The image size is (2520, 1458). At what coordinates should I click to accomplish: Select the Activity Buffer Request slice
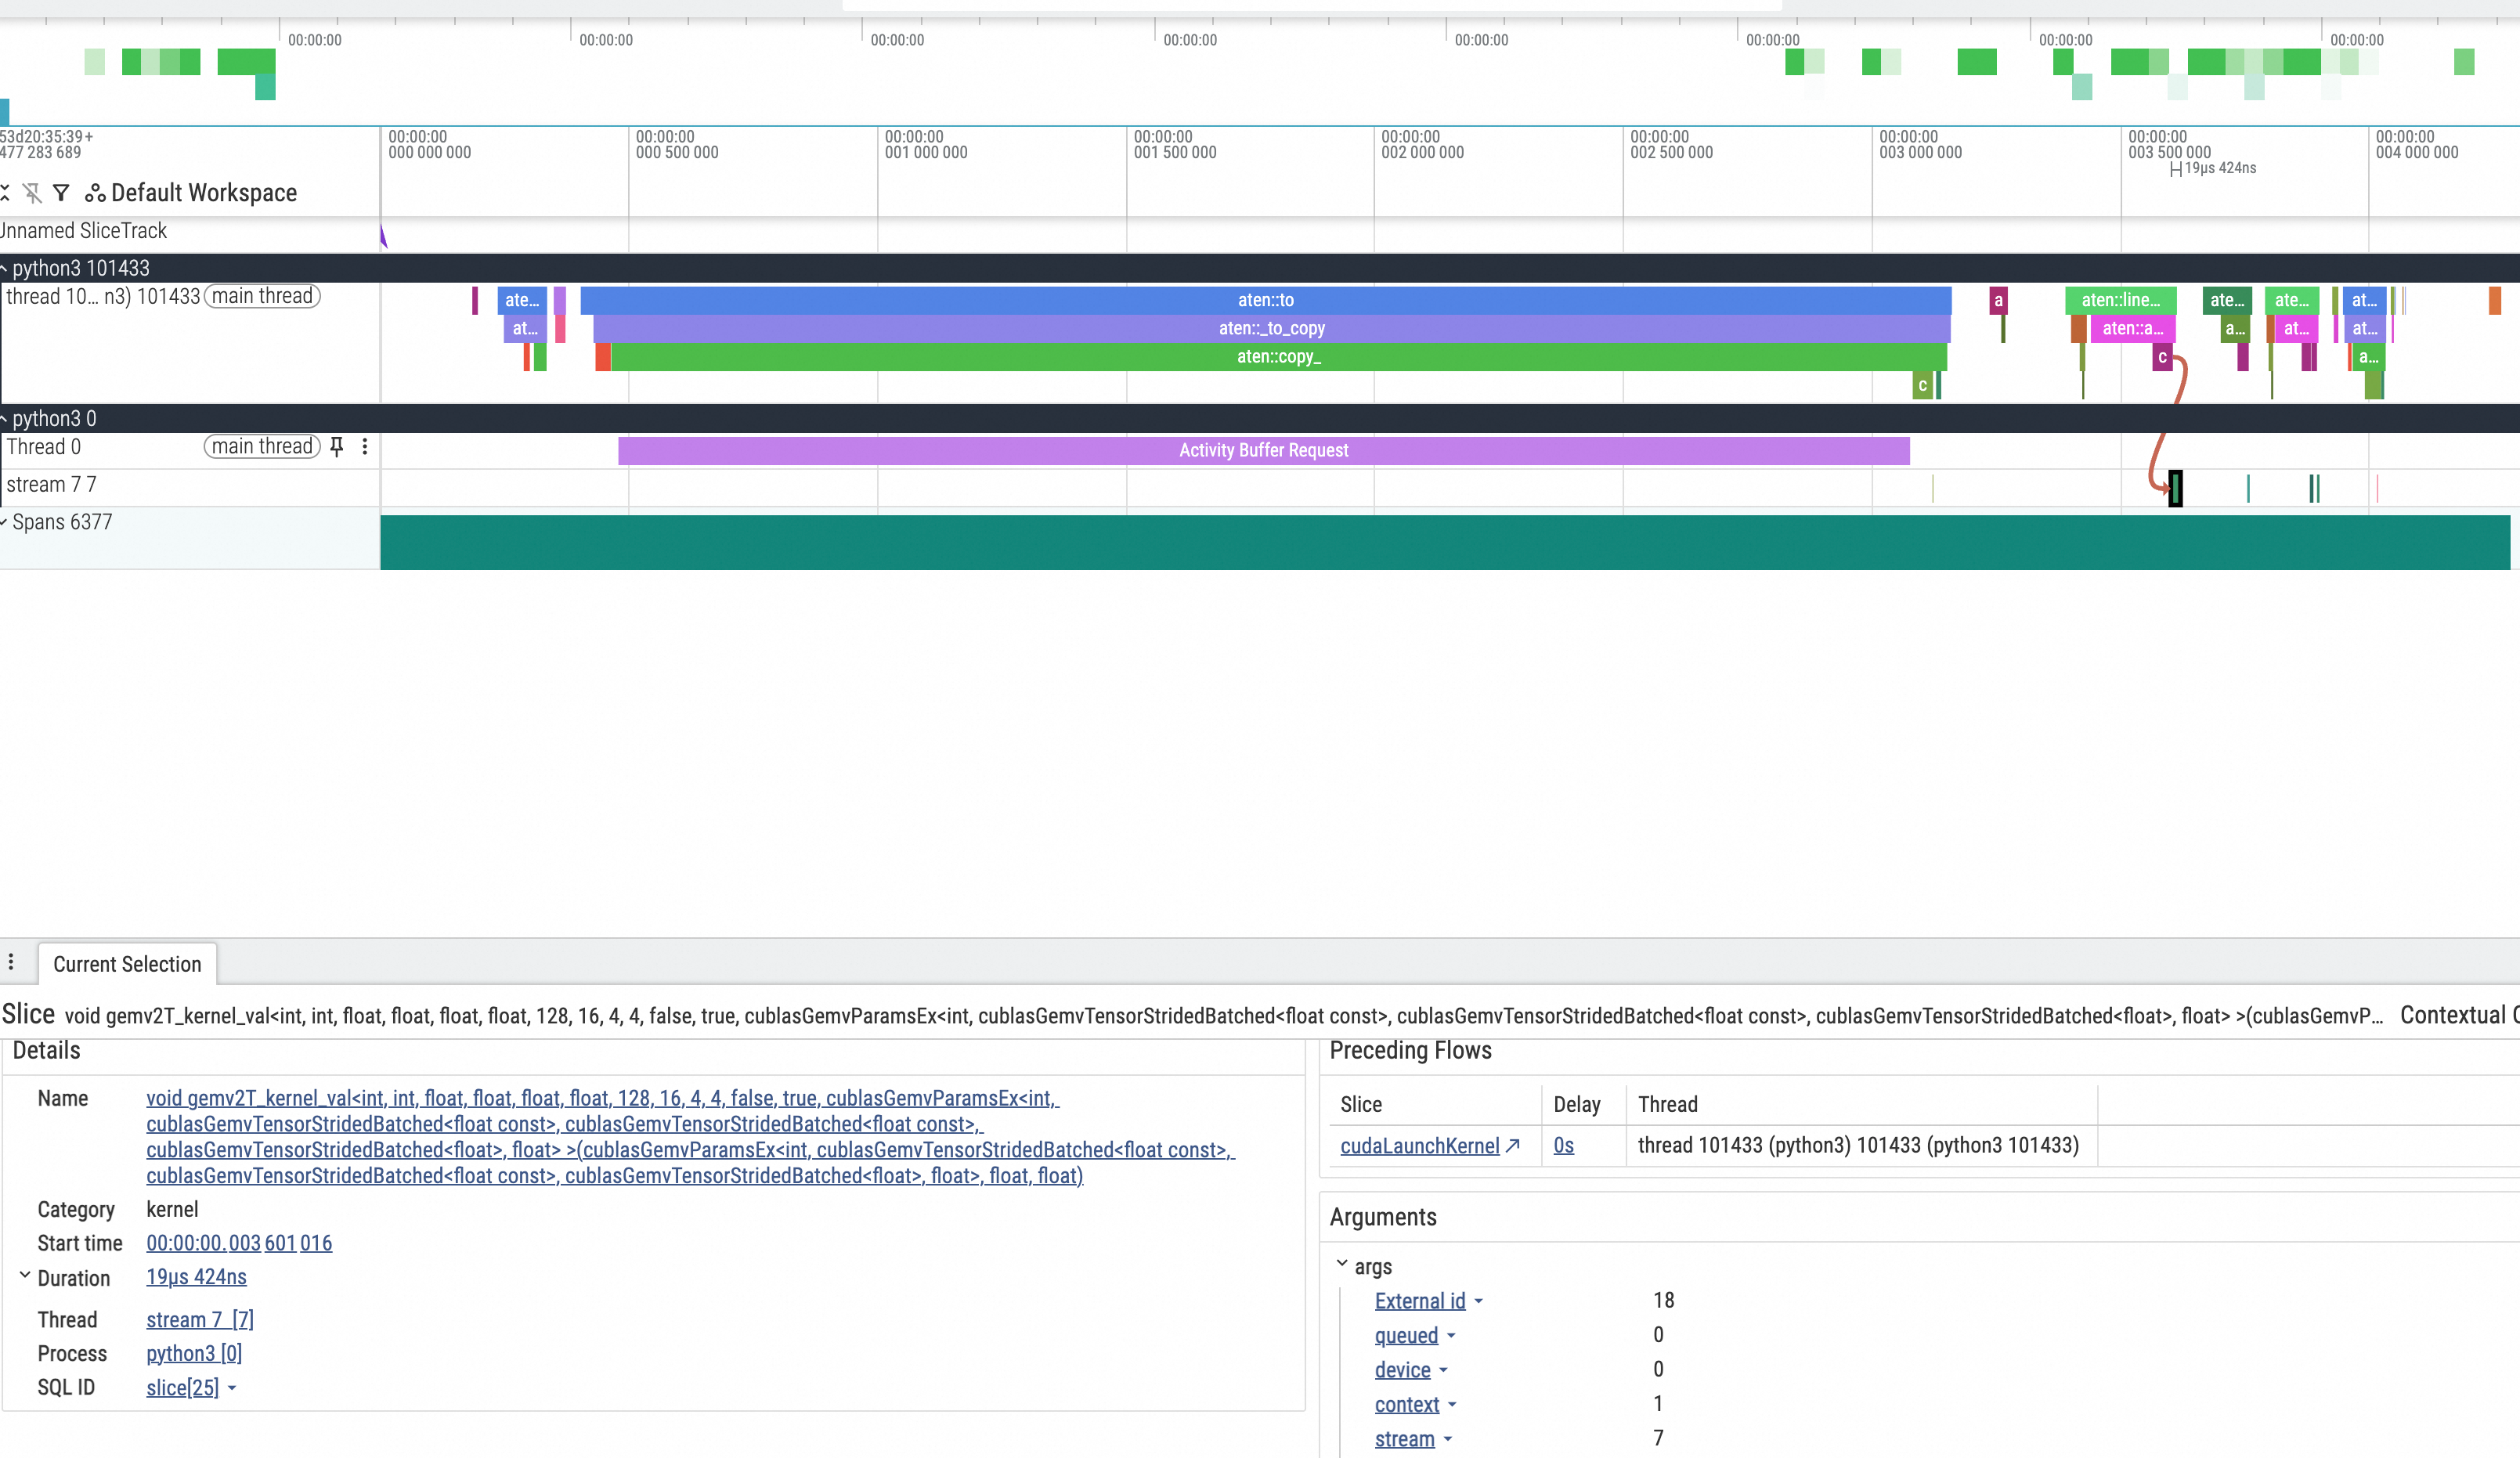[1263, 451]
